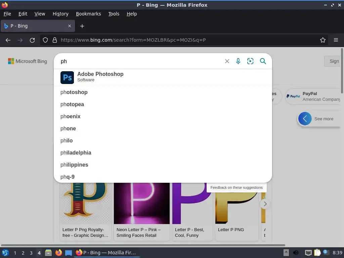Advance image carousel with right chevron

tap(265, 204)
